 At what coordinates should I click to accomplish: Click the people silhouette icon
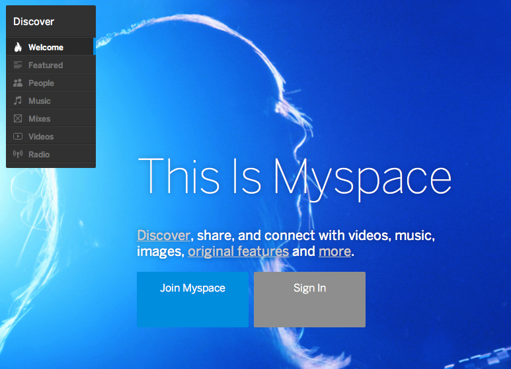(x=18, y=83)
